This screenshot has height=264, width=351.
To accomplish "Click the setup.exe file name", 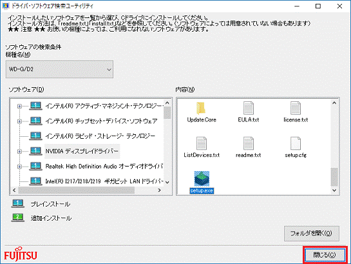I will tap(202, 190).
